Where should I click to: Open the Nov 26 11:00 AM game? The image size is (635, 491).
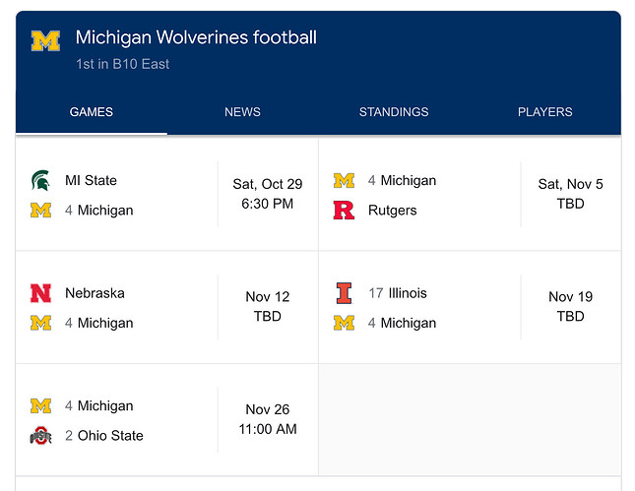click(267, 419)
